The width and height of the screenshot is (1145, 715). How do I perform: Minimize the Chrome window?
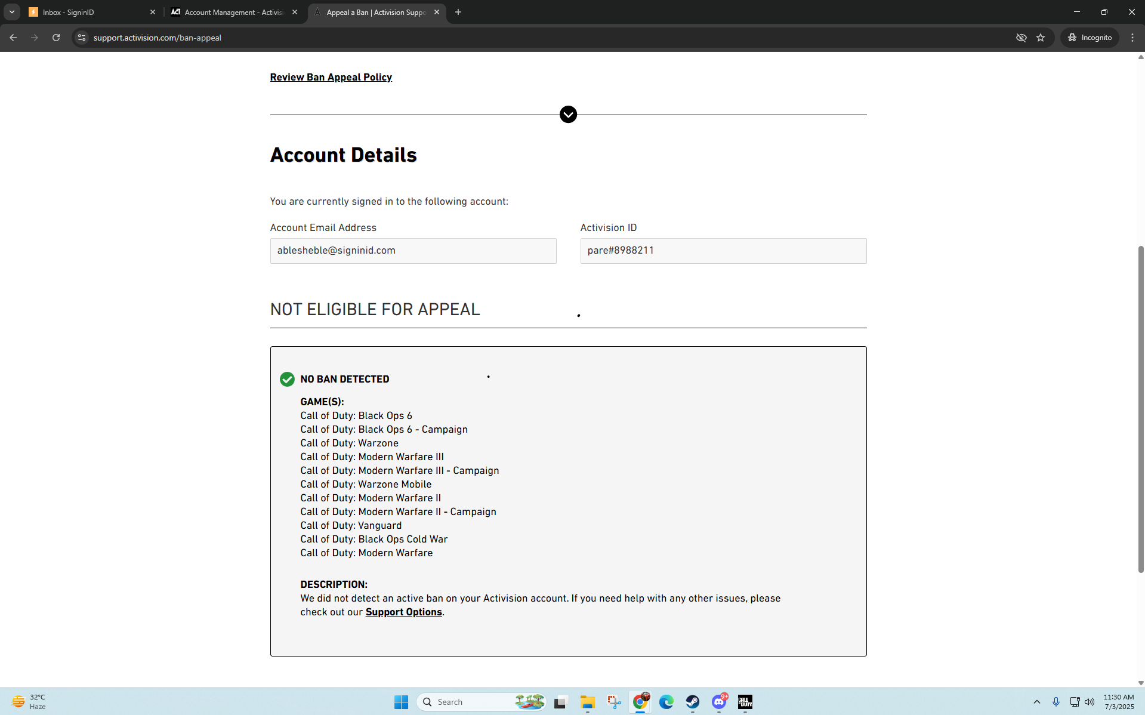(x=1077, y=12)
